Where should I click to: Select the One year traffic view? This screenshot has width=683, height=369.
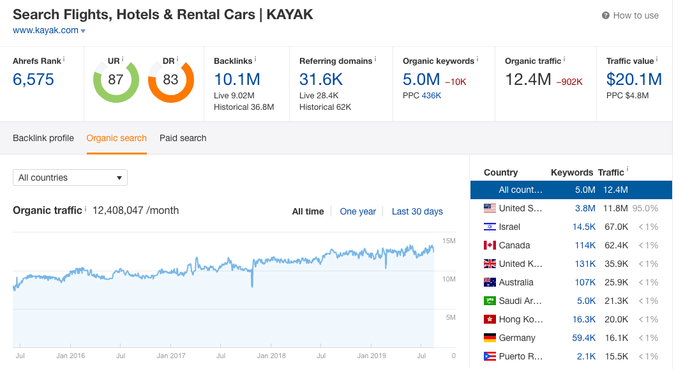pos(357,211)
